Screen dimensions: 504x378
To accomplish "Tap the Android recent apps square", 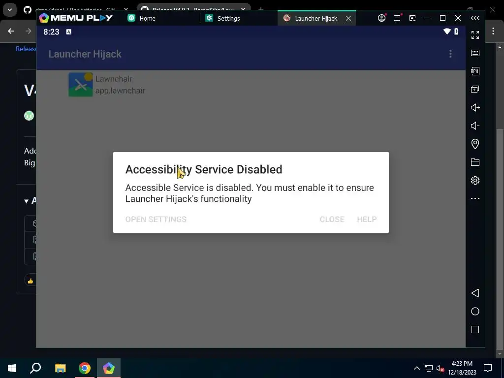I will [475, 329].
